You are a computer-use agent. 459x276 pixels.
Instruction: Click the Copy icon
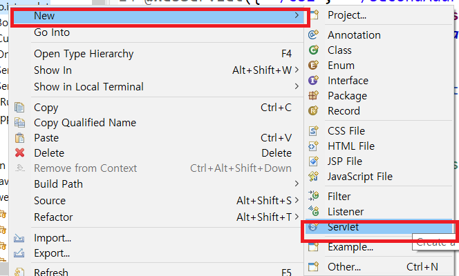(19, 108)
